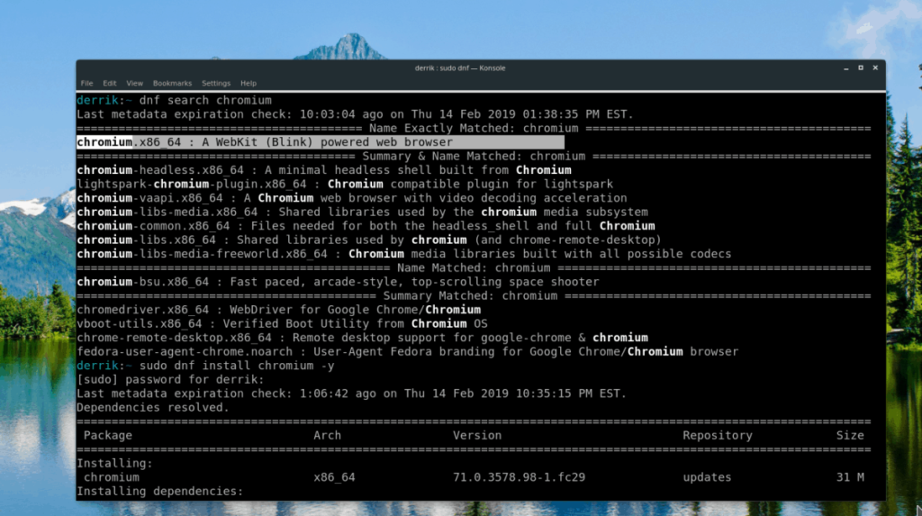This screenshot has width=922, height=516.
Task: Click the 'Version' column header
Action: (x=477, y=435)
